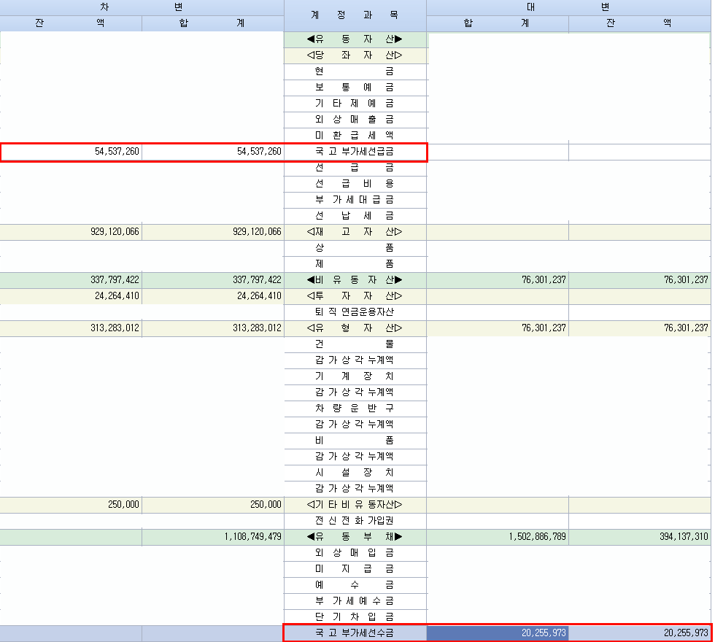Click the 차량운반구 account row
Screen dimensions: 715x642
tap(355, 408)
